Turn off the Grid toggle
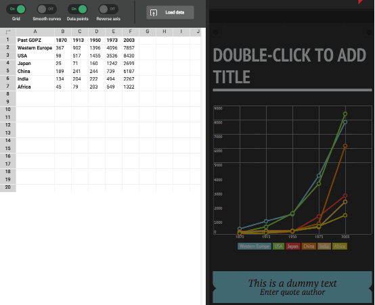The image size is (375, 305). [16, 9]
